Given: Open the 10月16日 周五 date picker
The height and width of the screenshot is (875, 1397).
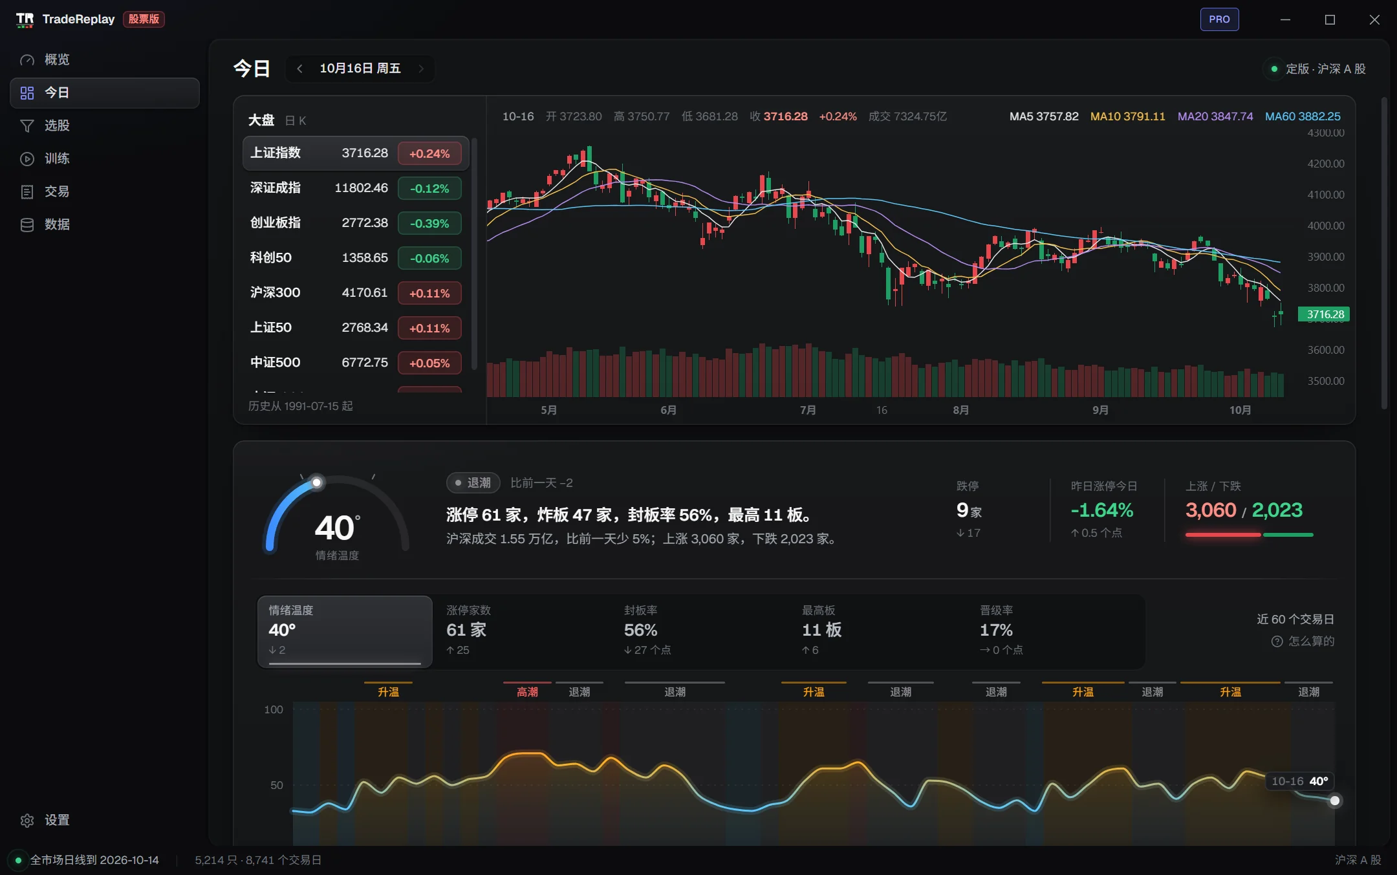Looking at the screenshot, I should point(360,69).
